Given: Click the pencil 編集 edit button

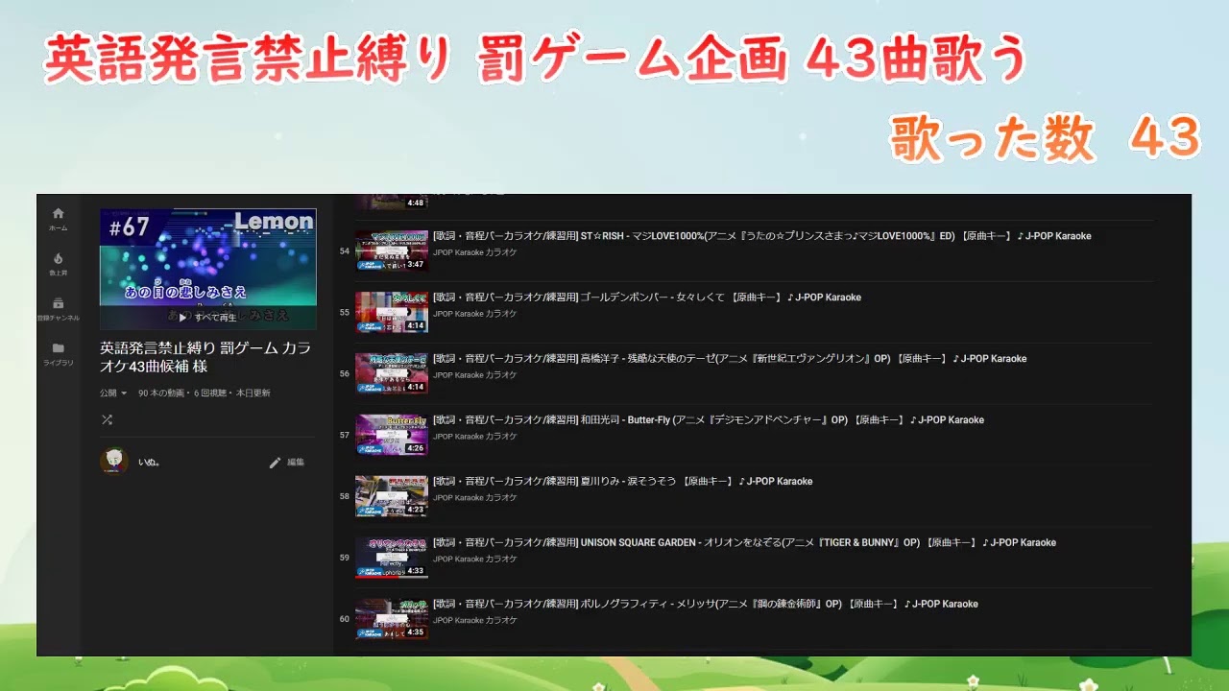Looking at the screenshot, I should [286, 462].
